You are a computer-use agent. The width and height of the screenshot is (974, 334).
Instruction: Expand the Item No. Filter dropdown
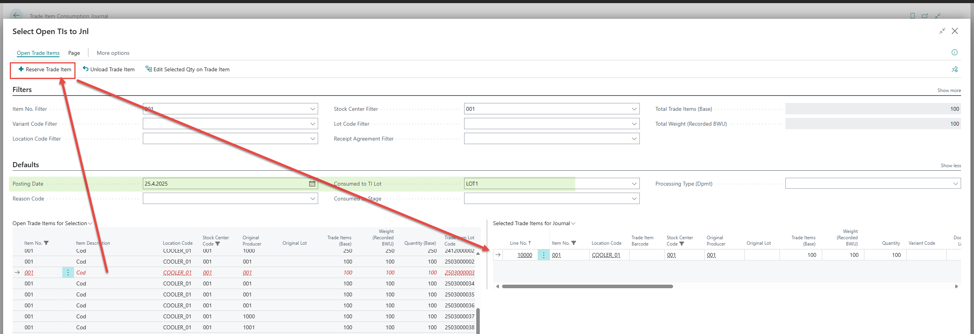313,109
